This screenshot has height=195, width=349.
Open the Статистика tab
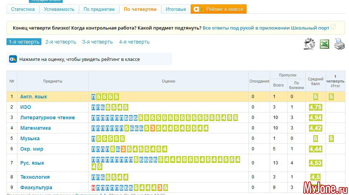point(23,9)
